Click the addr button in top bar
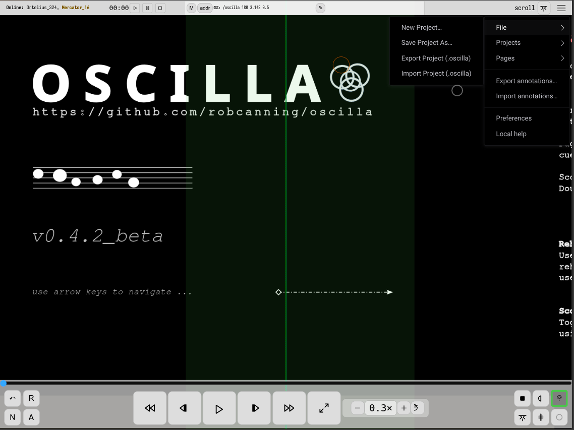The width and height of the screenshot is (574, 430). pyautogui.click(x=205, y=8)
